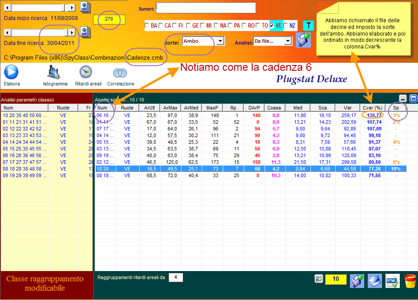Sort results by the DArP column header
Screen dimensions: 418x300
click(x=254, y=108)
